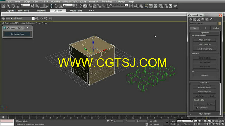Image resolution: width=225 pixels, height=126 pixels.
Task: Toggle the Percent Snap button
Action: [x=99, y=6]
